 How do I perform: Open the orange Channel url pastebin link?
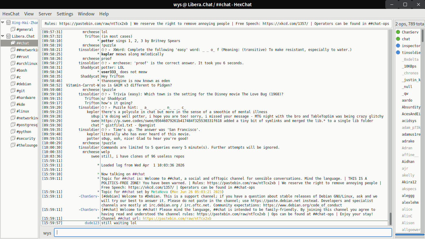(177, 219)
